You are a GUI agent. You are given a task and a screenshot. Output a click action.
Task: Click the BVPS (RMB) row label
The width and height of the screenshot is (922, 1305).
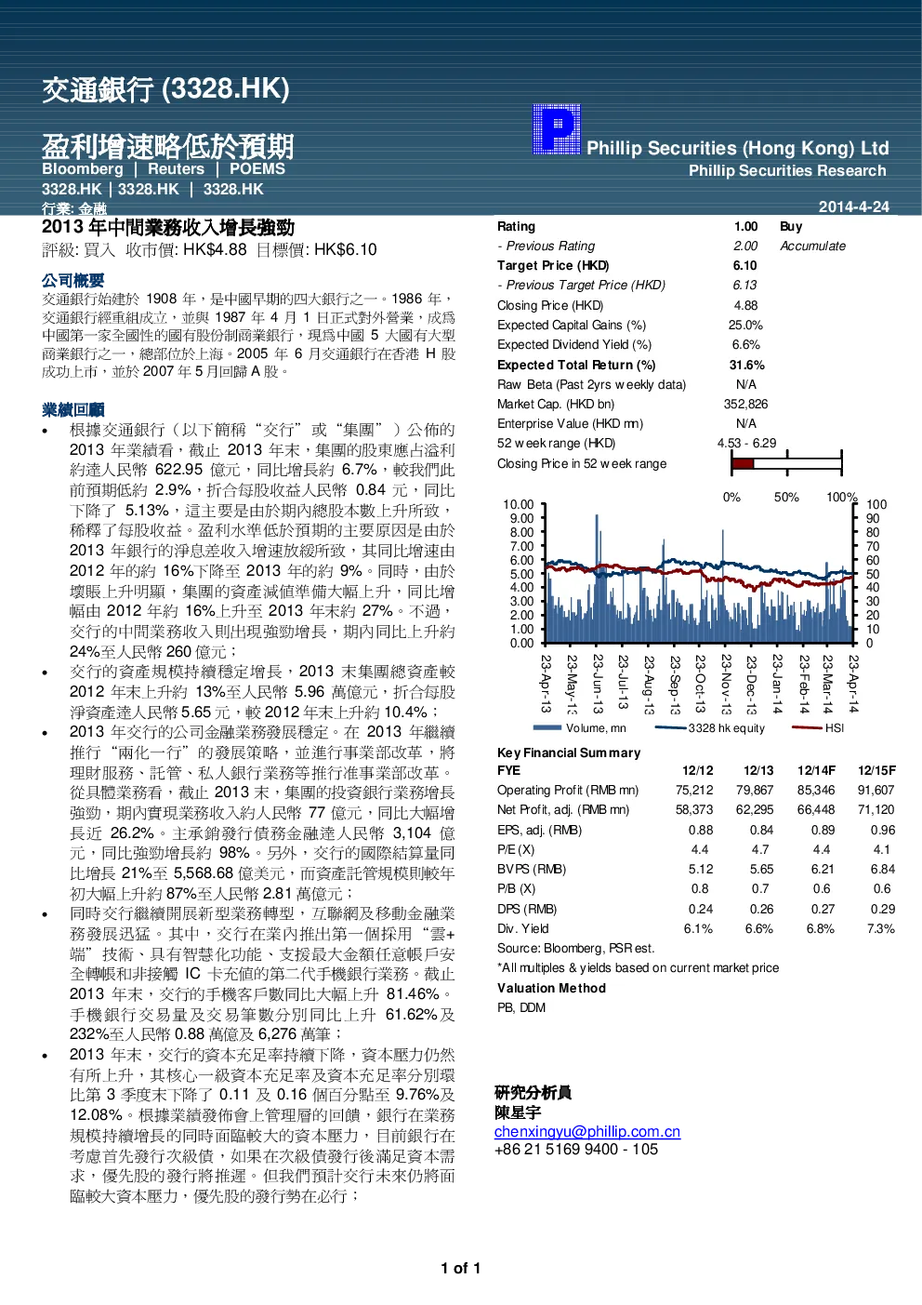[x=532, y=869]
